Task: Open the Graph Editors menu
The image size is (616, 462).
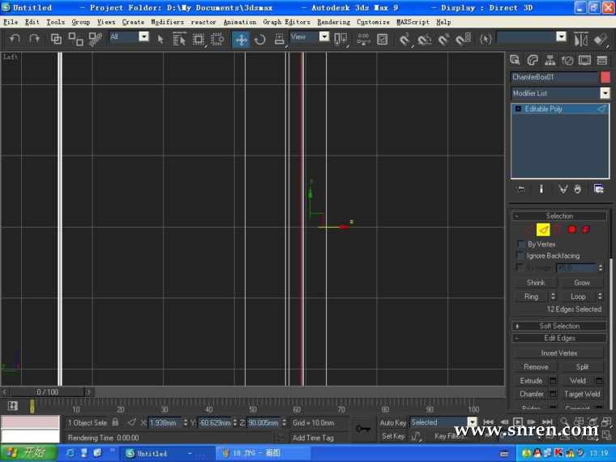Action: click(286, 22)
